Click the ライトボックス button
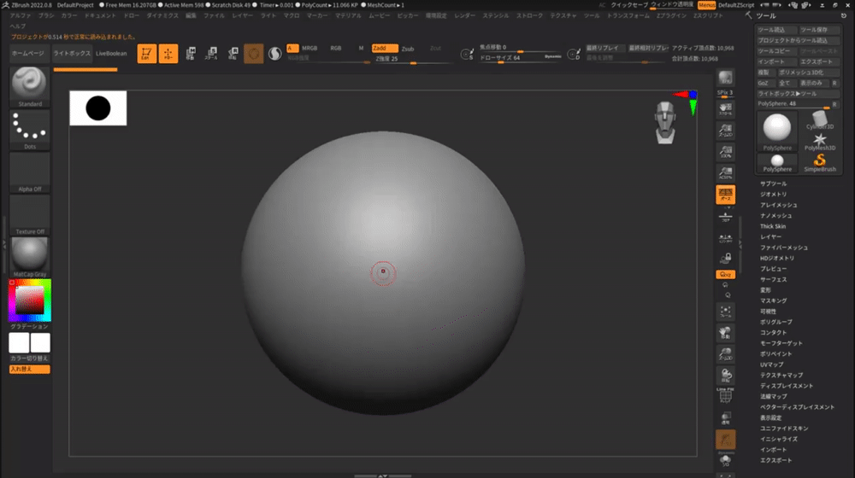The image size is (855, 478). (72, 54)
